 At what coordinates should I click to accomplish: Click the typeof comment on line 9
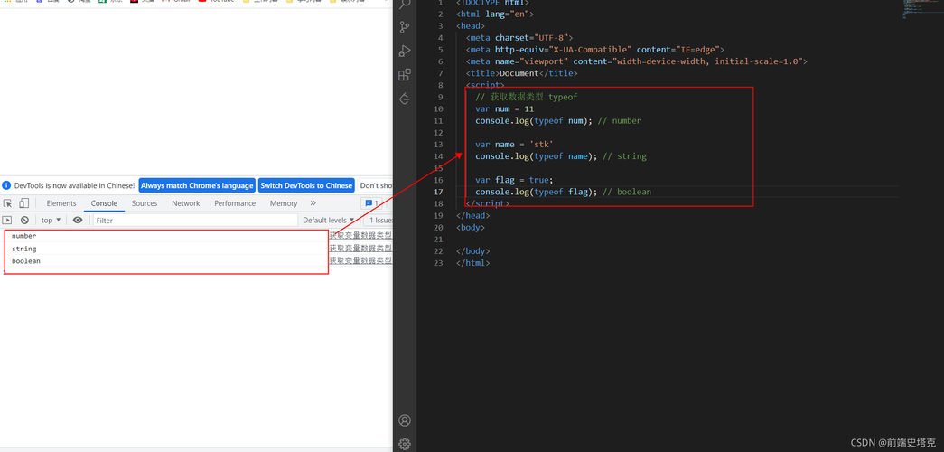(x=526, y=97)
